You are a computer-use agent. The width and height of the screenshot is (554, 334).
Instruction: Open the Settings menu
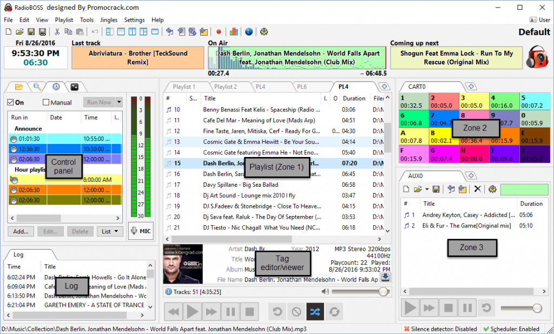tap(134, 20)
